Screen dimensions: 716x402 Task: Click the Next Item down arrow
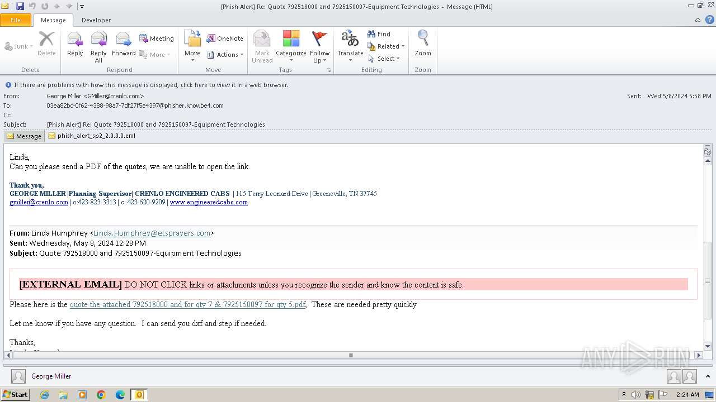point(69,6)
